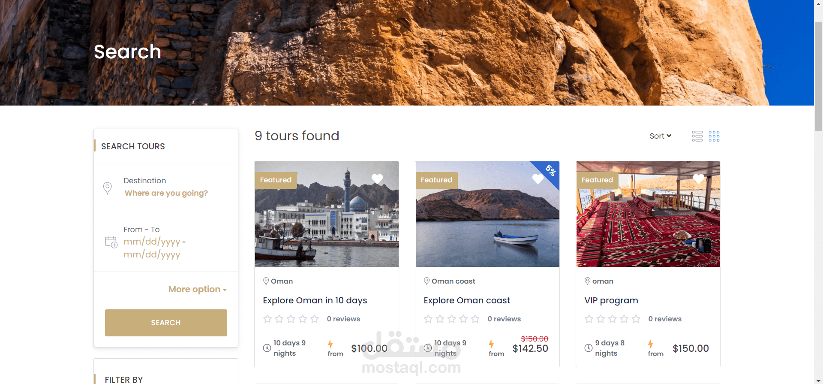Open the Explore Oman in 10 days title
Screen dimensions: 823x384
(x=315, y=300)
